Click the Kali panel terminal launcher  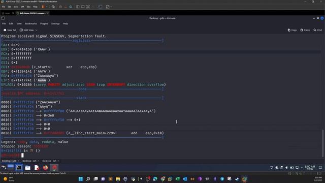point(19,167)
